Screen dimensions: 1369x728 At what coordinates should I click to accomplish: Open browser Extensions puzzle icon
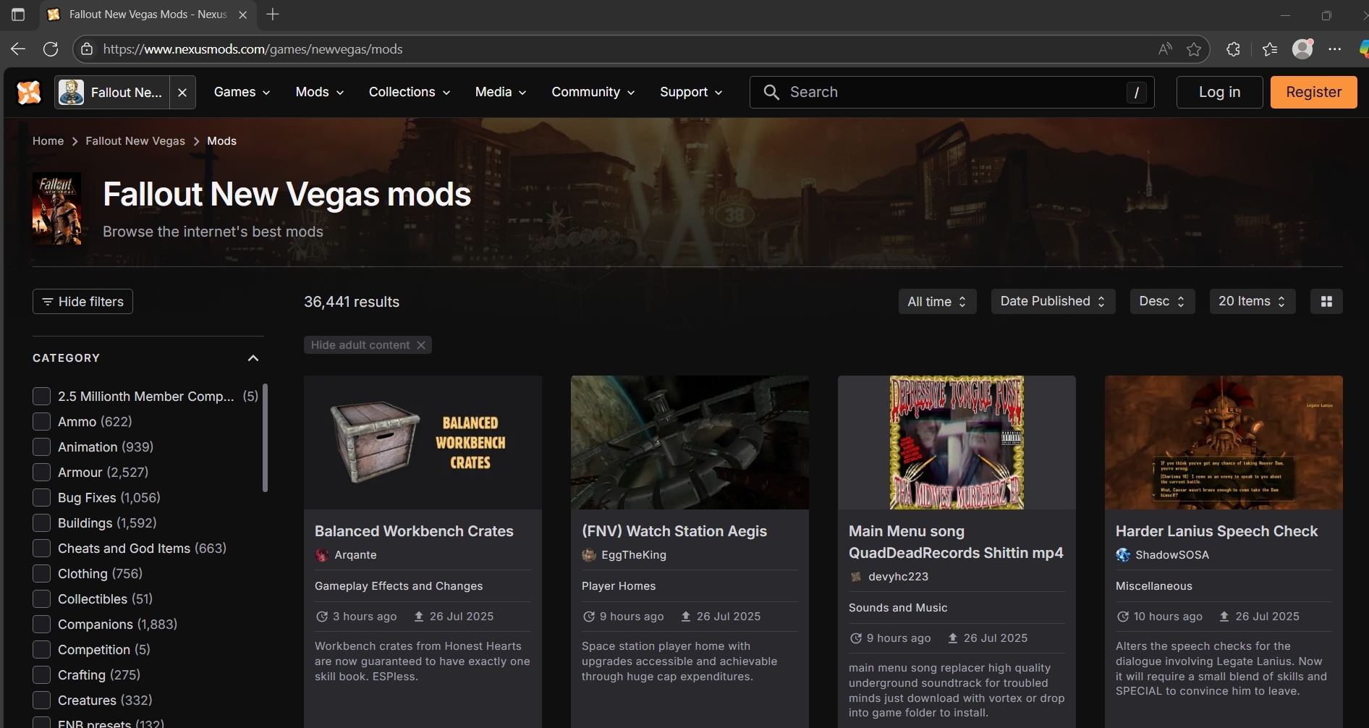1234,49
